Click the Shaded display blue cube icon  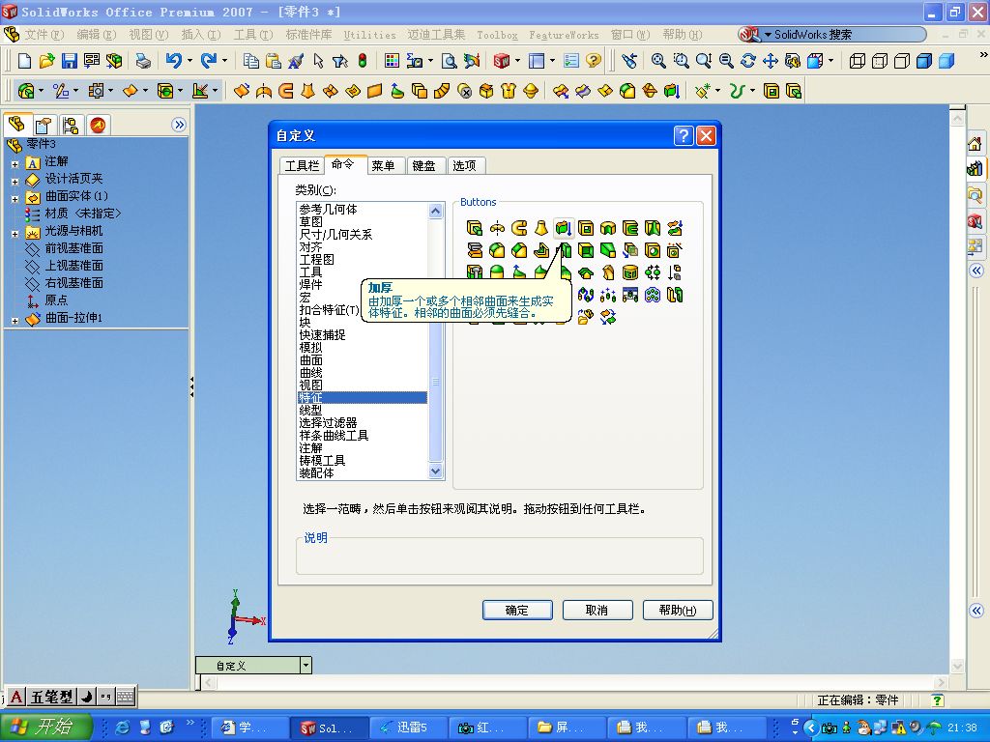946,61
